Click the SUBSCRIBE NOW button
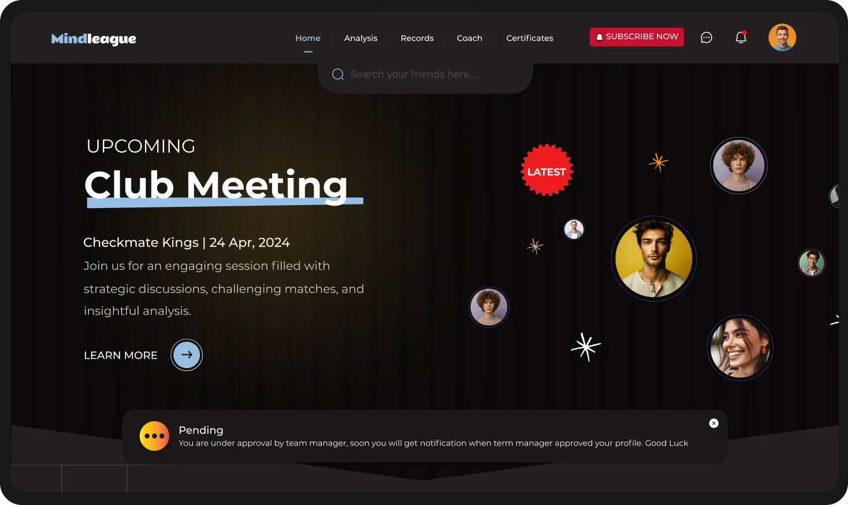Screen dimensions: 848x505 click(x=637, y=37)
